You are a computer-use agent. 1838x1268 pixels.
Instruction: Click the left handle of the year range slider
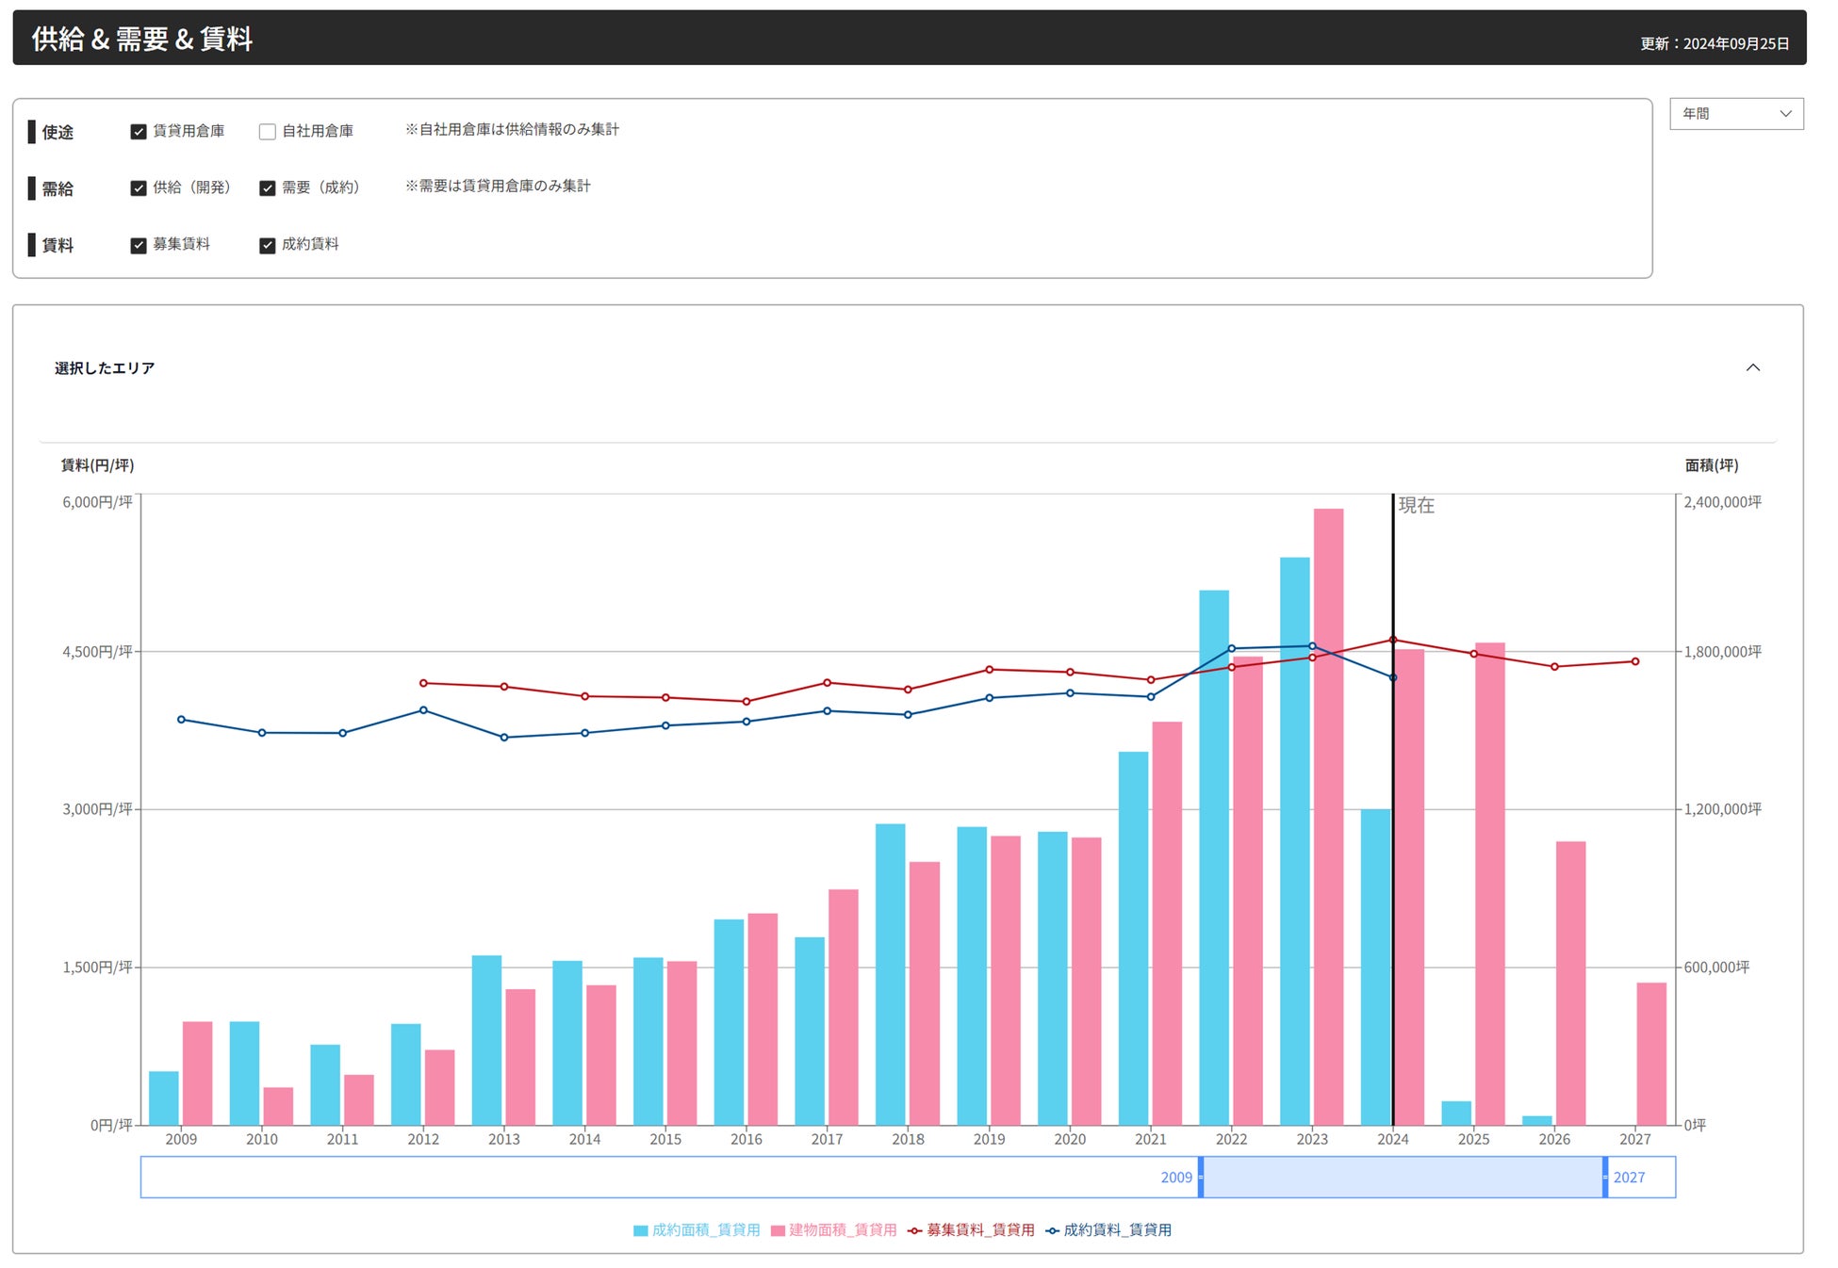1200,1178
